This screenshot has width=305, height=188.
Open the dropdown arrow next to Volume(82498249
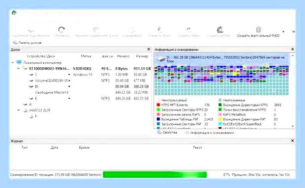coord(69,81)
